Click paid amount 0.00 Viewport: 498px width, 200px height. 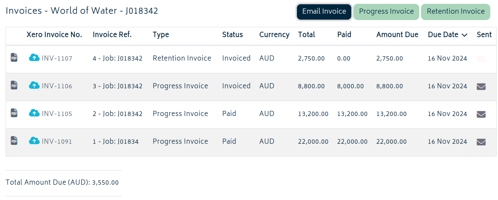pos(344,58)
